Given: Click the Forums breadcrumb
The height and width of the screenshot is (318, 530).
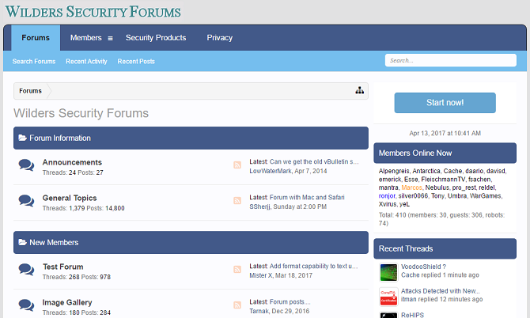Looking at the screenshot, I should pos(30,91).
